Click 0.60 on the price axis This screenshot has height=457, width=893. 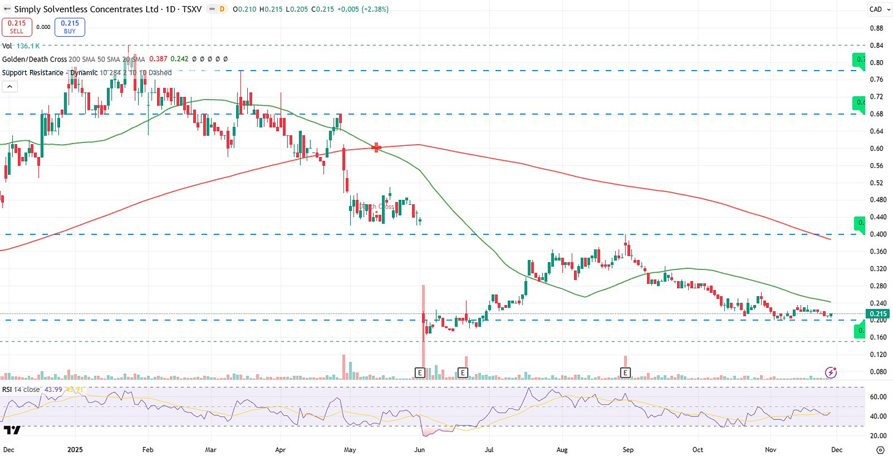875,148
